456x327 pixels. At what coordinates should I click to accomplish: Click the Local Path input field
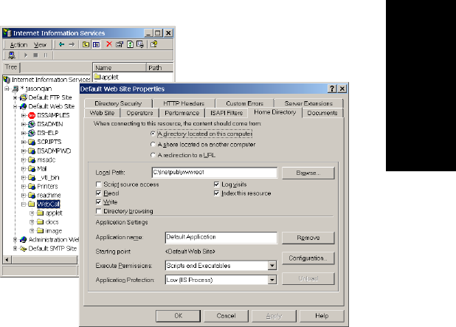coord(215,173)
